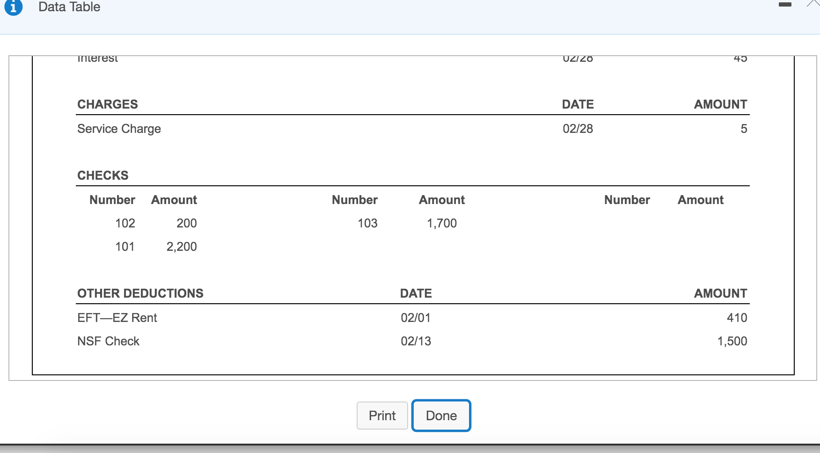Select the EFT—EZ Rent entry

(x=117, y=317)
